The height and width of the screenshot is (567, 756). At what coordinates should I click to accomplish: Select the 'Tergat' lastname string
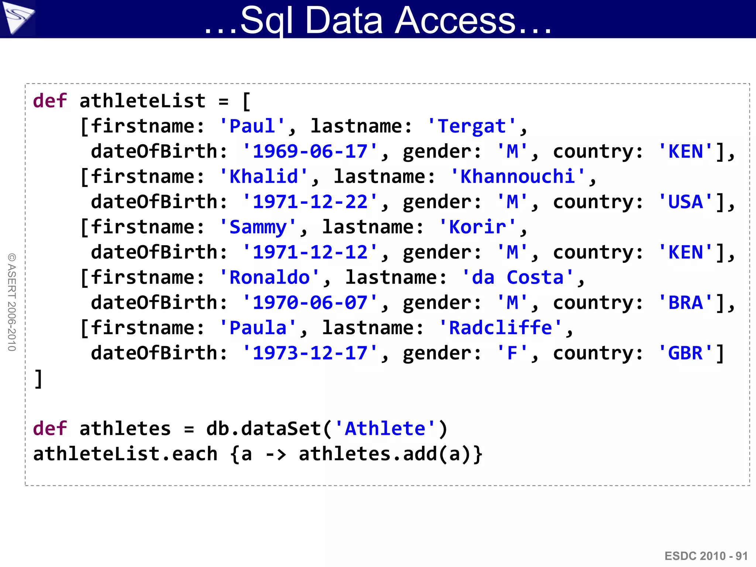click(x=471, y=126)
